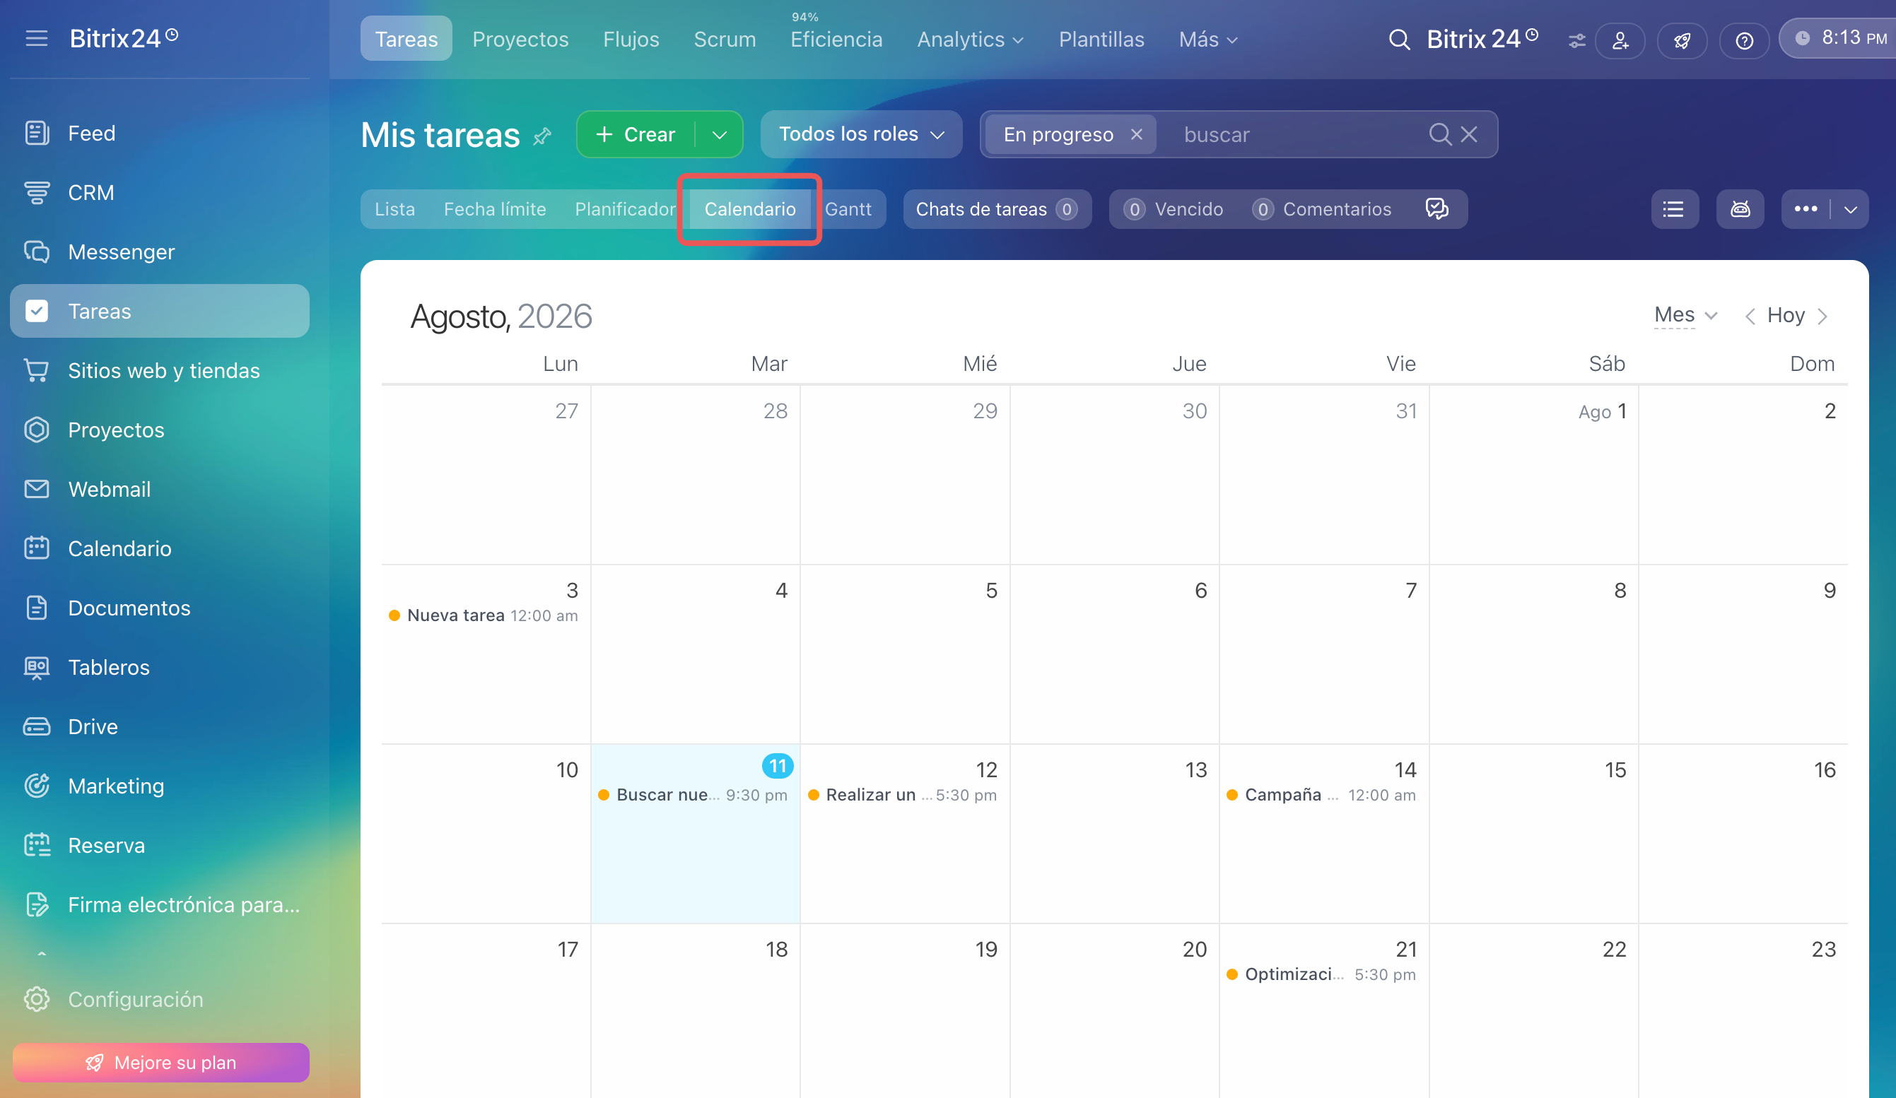Open Realizar un task at 5:30 pm
1896x1098 pixels.
[902, 795]
